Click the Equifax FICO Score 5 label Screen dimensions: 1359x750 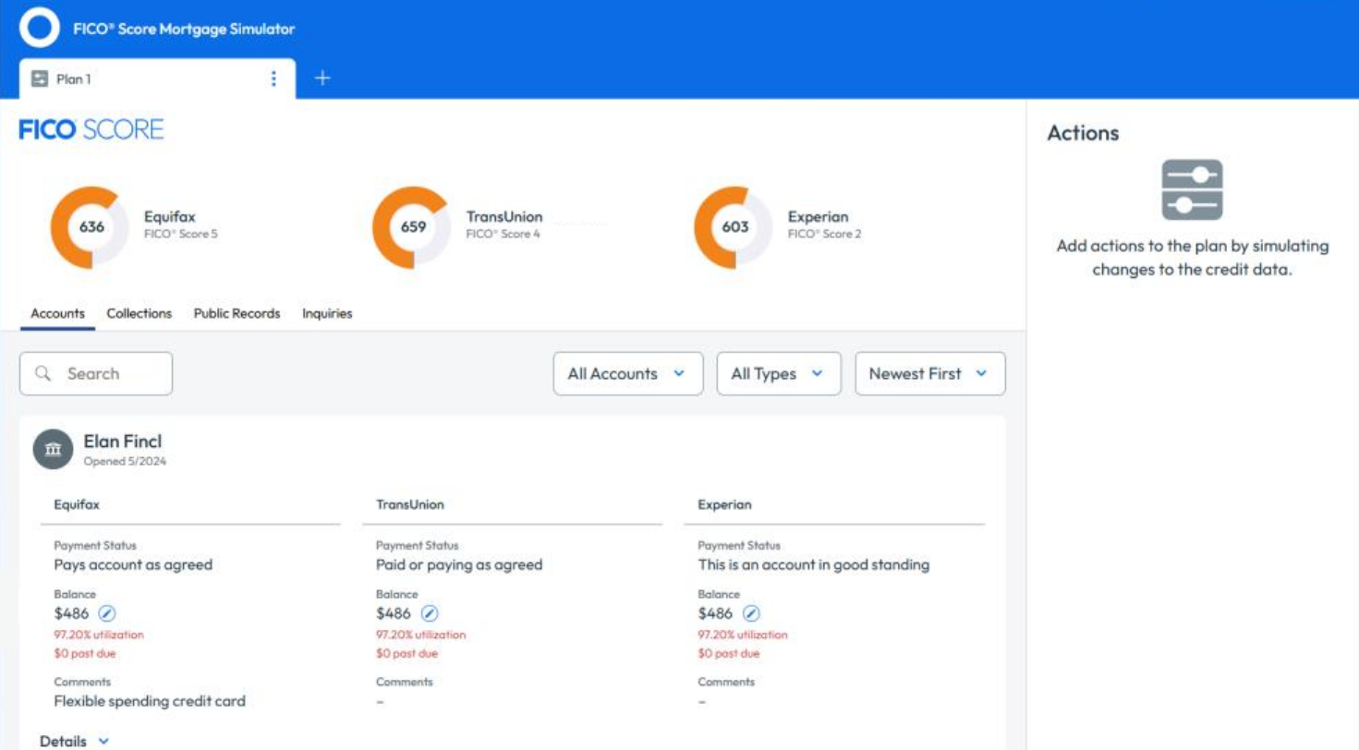click(x=181, y=235)
